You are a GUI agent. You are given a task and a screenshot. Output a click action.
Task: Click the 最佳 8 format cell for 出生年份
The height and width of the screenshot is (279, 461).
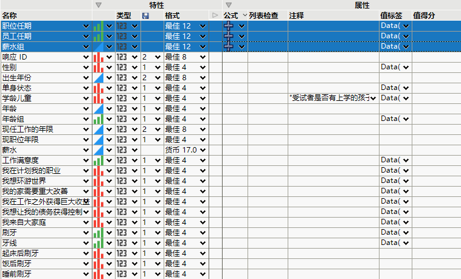coord(186,78)
